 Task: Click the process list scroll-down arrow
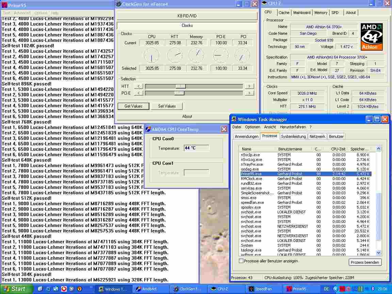click(x=378, y=253)
